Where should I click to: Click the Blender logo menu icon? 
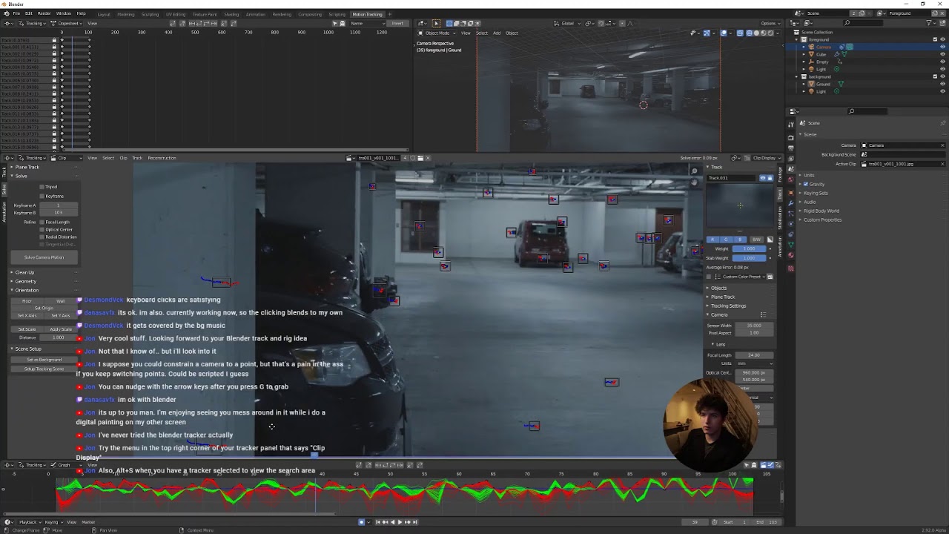[6, 13]
